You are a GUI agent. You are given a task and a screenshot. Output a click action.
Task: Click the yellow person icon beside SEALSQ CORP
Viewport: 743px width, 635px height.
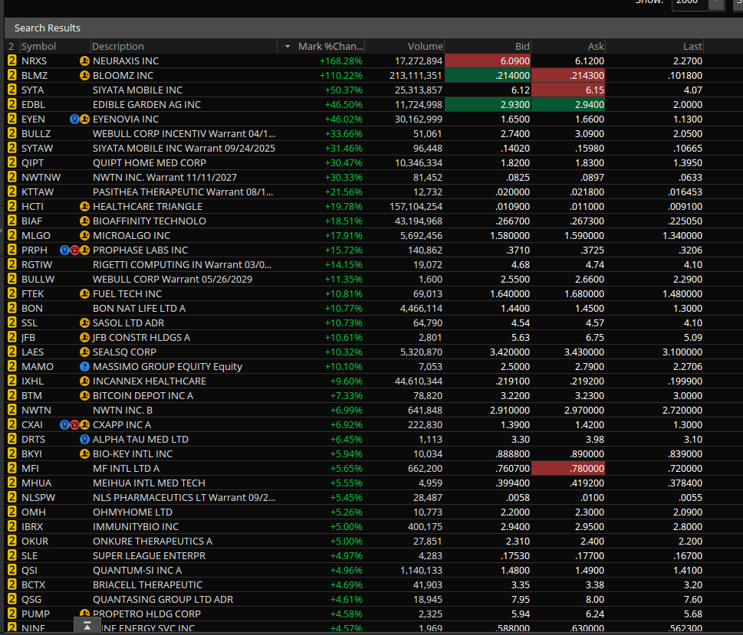click(x=84, y=352)
